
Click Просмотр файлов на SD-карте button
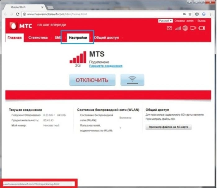tap(169, 127)
